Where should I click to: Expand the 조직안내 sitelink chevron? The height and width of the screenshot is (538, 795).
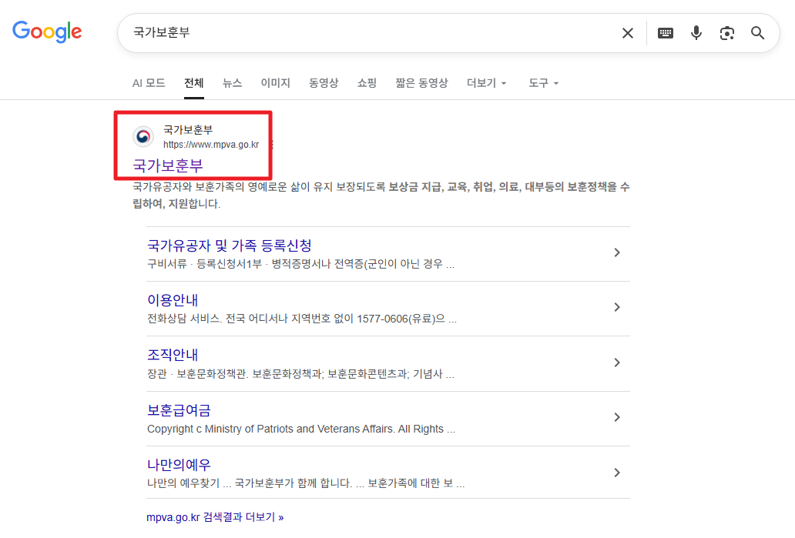coord(616,363)
